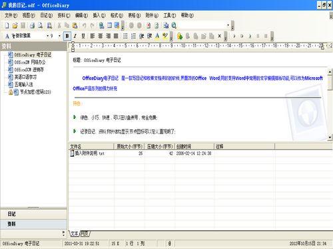
Task: Open the 日记 menu
Action: coord(46,15)
